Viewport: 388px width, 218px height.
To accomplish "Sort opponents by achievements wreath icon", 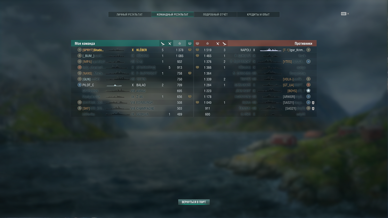I will [197, 44].
